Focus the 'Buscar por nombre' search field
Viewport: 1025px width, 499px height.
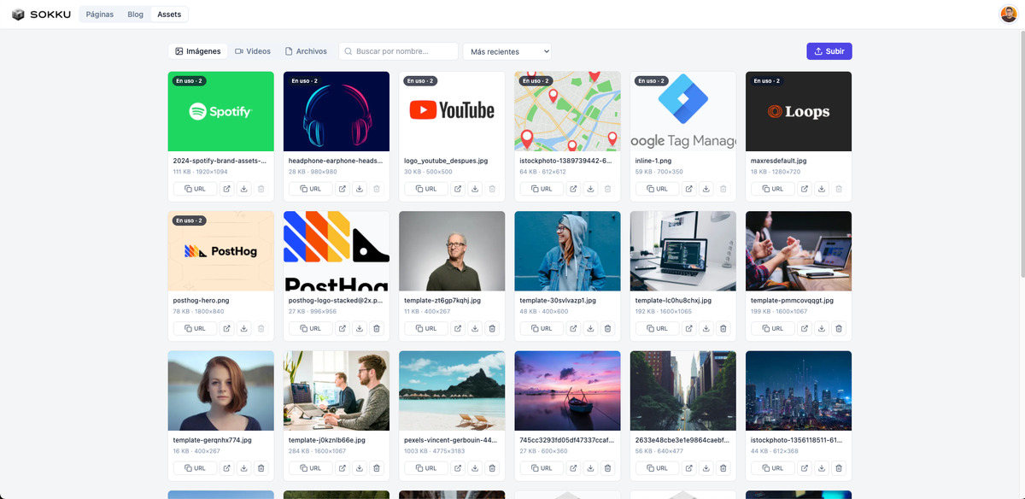[399, 51]
